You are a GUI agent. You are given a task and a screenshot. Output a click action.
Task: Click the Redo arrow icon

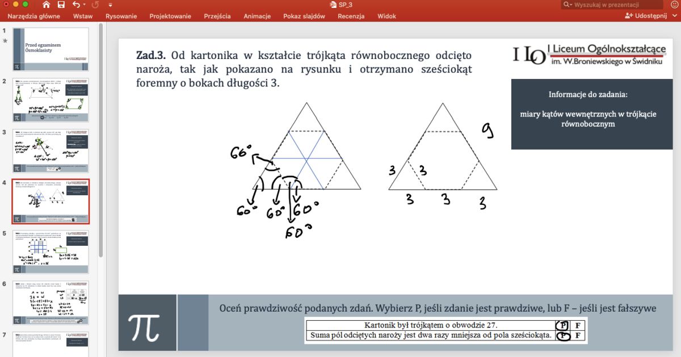pyautogui.click(x=95, y=5)
